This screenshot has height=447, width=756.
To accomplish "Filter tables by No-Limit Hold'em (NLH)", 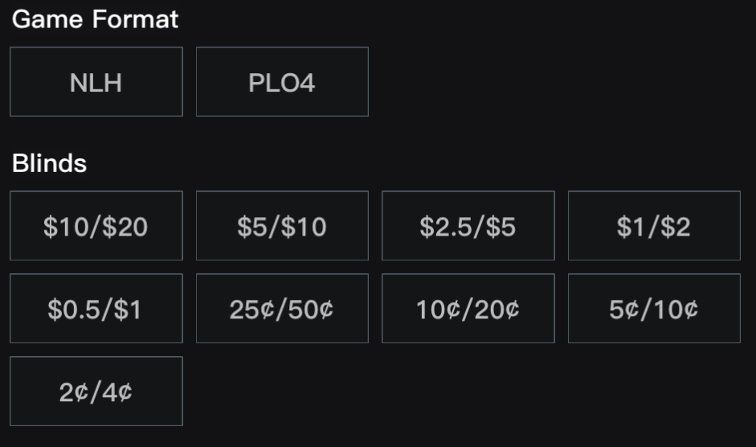I will 96,82.
